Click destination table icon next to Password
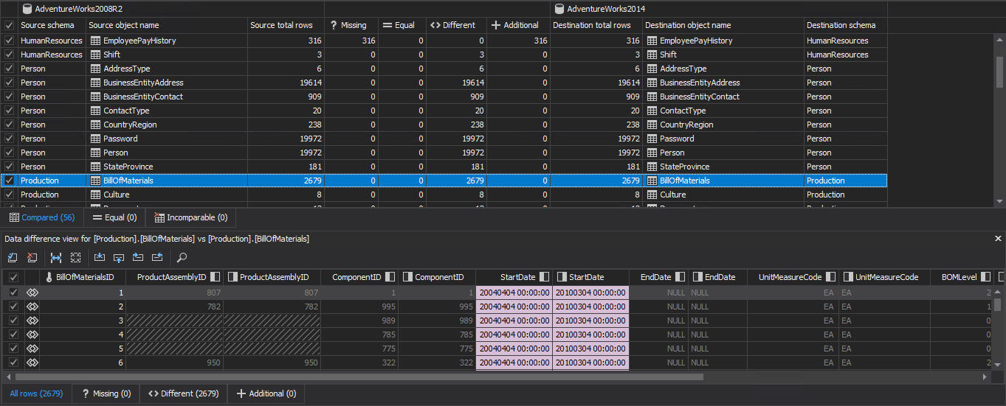 coord(652,139)
